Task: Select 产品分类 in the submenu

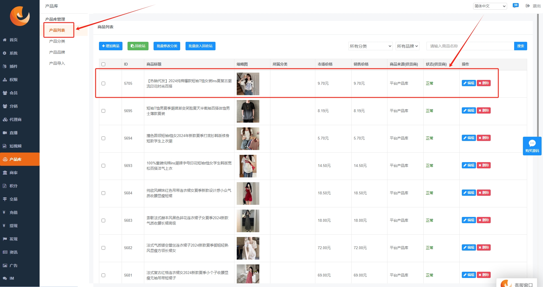Action: [x=57, y=41]
